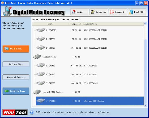
Task: Click the Refresh List button
Action: 16,64
